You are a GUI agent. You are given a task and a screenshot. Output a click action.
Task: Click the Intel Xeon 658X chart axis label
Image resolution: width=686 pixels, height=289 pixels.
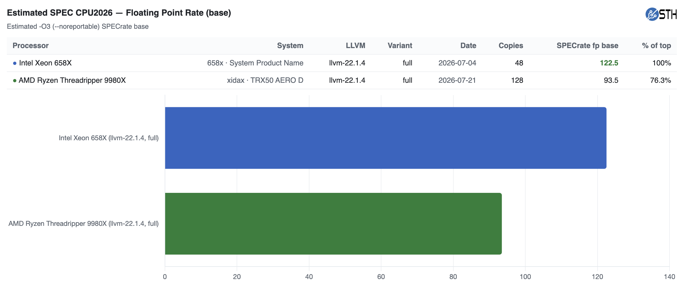tap(109, 138)
